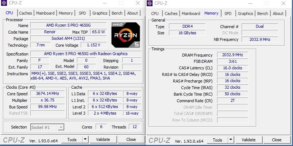Viewport: 293px width, 146px height.
Task: Click Validate in the right Memory window
Action: coord(248,140)
